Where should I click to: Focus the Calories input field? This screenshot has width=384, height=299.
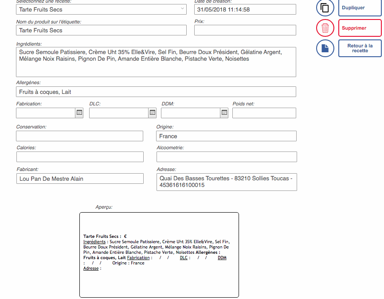coord(80,157)
